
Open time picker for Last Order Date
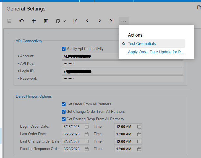click(139, 134)
